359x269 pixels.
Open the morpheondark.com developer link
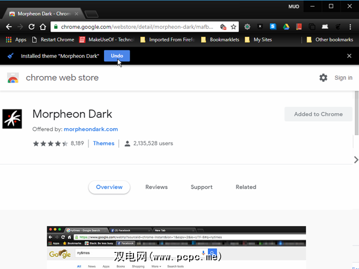coord(91,129)
